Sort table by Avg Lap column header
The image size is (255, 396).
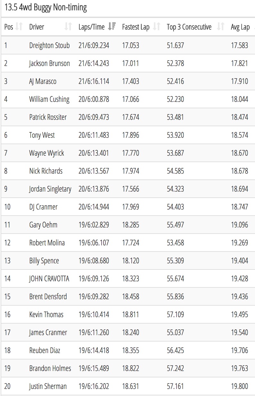[x=240, y=27]
